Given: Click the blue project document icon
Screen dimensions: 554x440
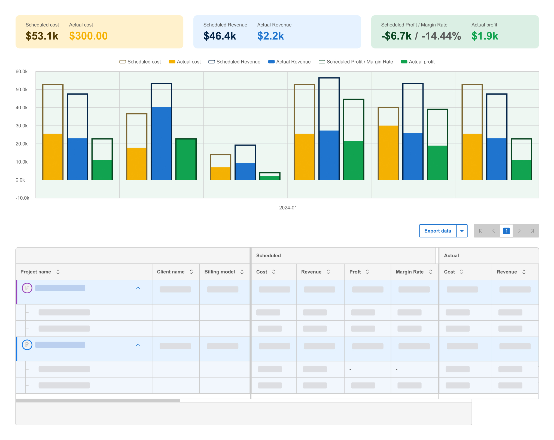Looking at the screenshot, I should pos(27,345).
